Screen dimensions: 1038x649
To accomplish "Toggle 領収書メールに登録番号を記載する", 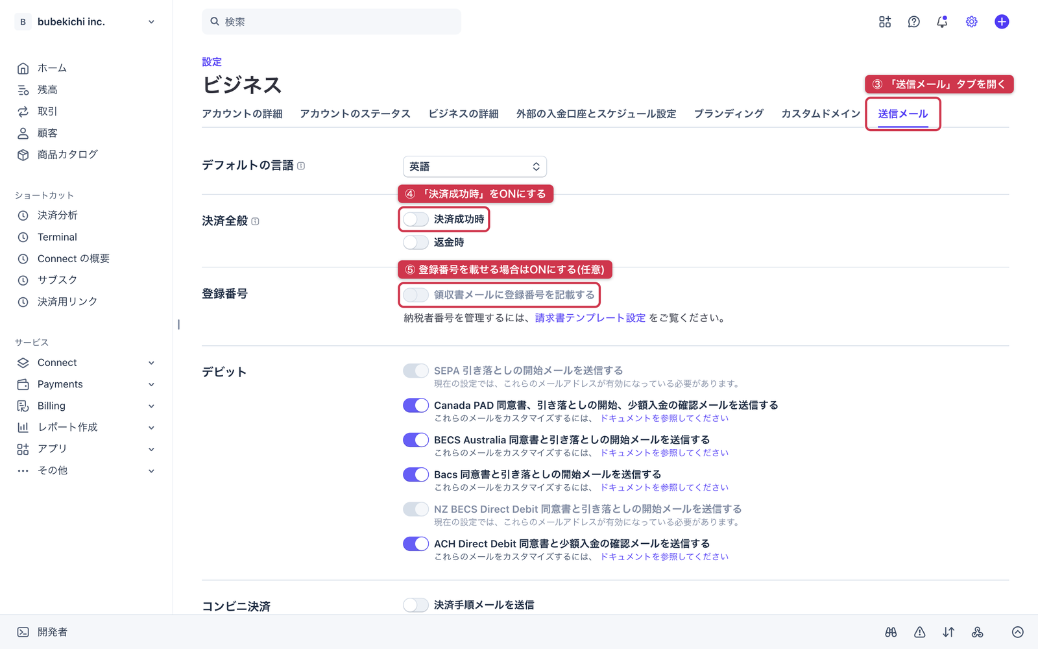I will point(415,295).
